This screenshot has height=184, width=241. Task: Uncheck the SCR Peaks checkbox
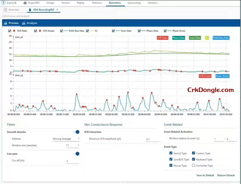[10, 31]
